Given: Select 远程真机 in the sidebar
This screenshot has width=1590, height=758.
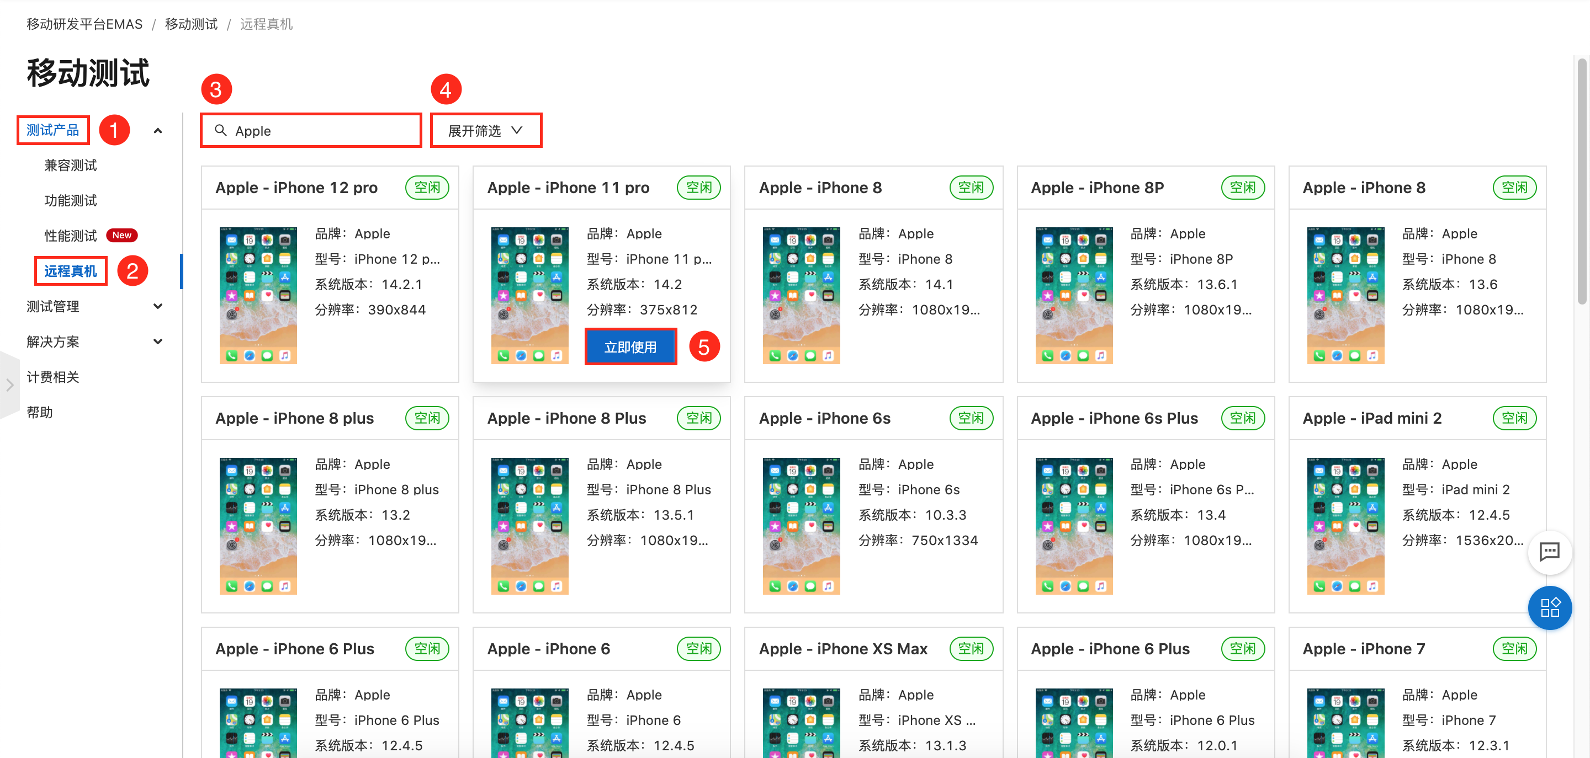Looking at the screenshot, I should tap(70, 271).
